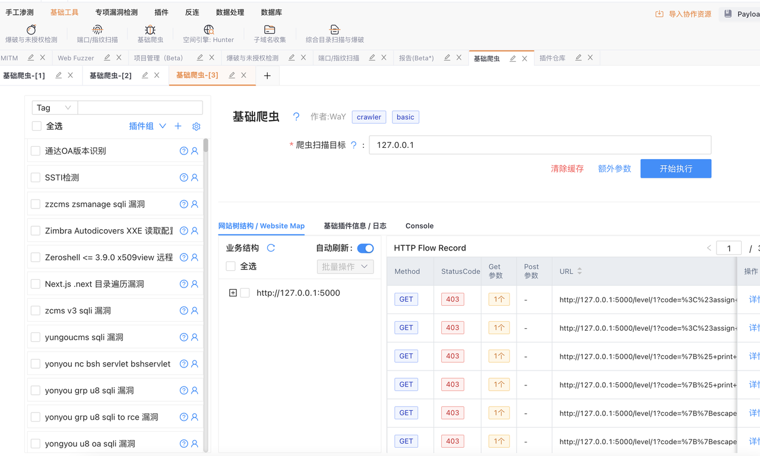Click the 综合目录扫描与爆破 icon
The image size is (760, 456).
[334, 30]
